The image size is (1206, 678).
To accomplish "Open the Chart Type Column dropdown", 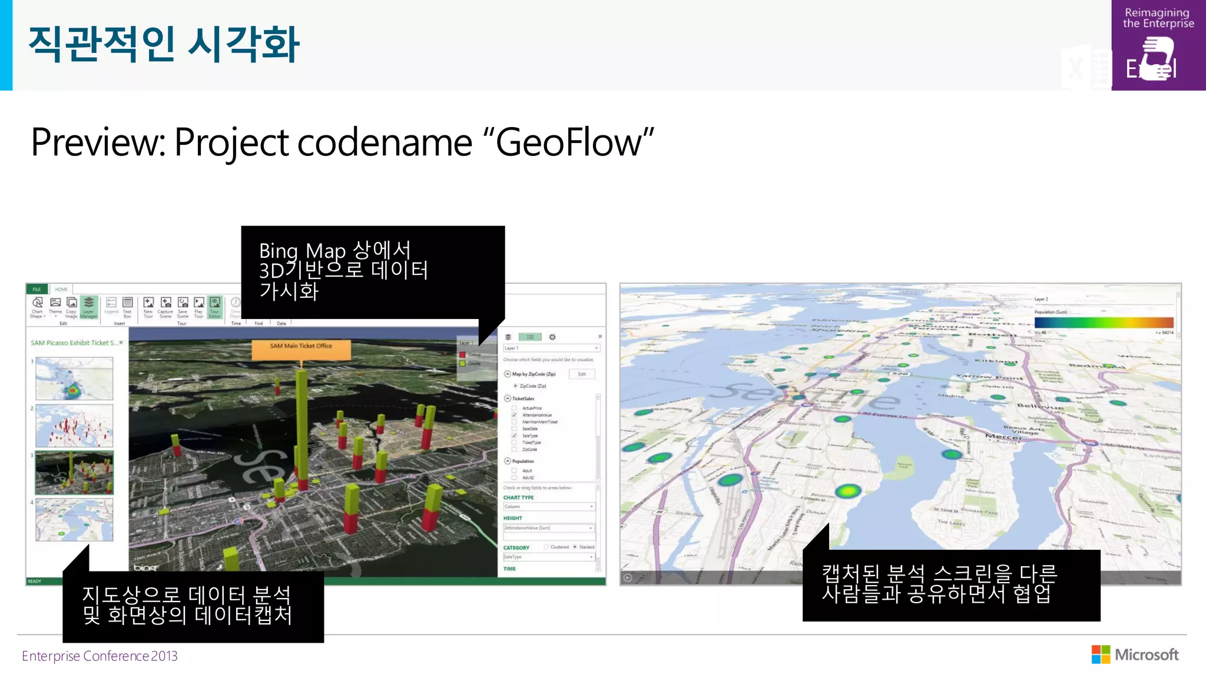I will (549, 507).
